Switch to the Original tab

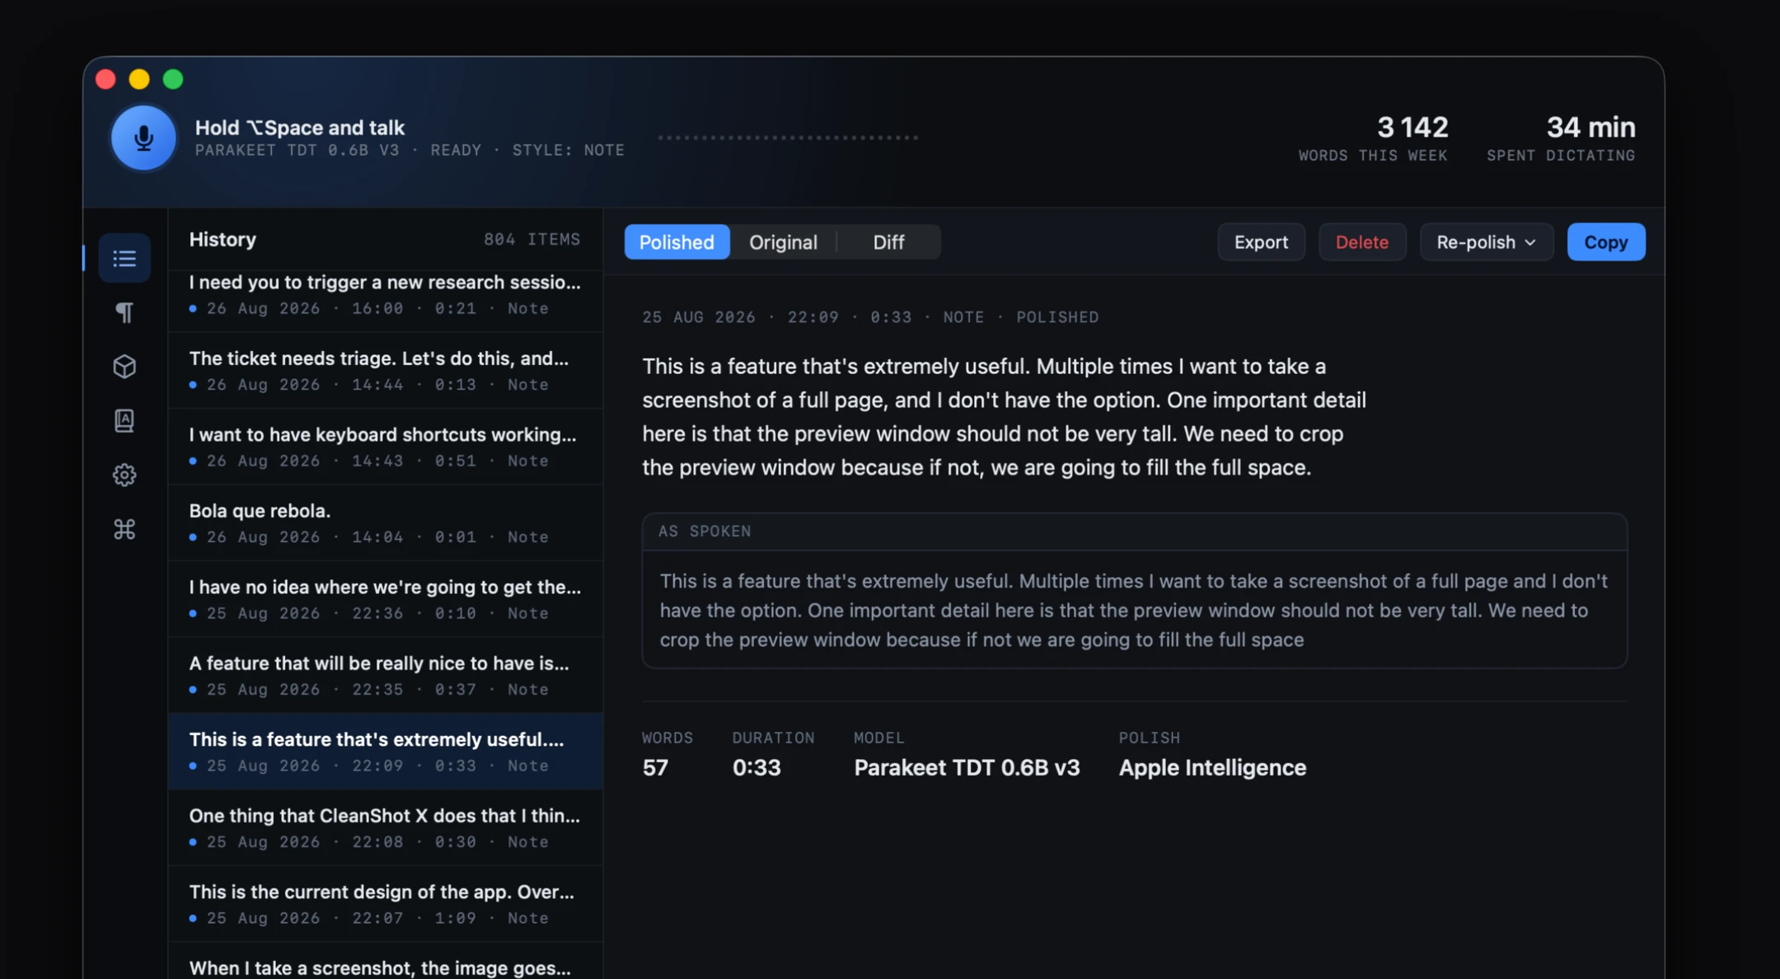pos(783,241)
